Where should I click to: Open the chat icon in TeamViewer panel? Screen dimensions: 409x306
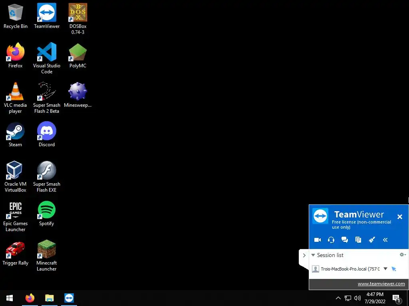pos(345,240)
